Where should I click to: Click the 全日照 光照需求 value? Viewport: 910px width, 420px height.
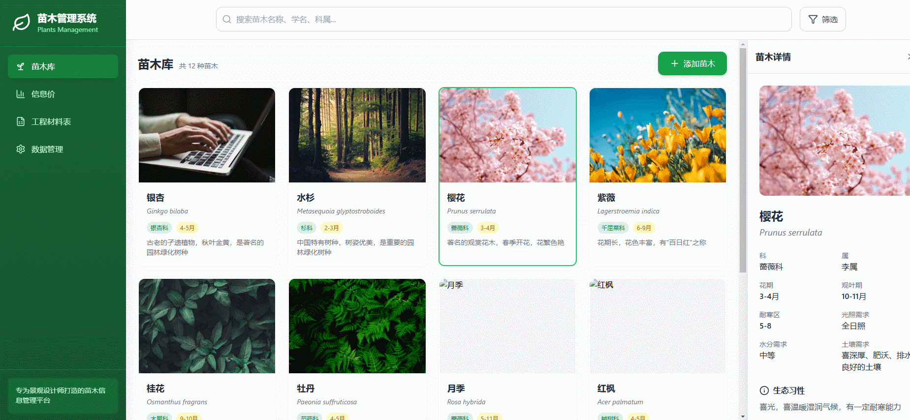pos(853,326)
